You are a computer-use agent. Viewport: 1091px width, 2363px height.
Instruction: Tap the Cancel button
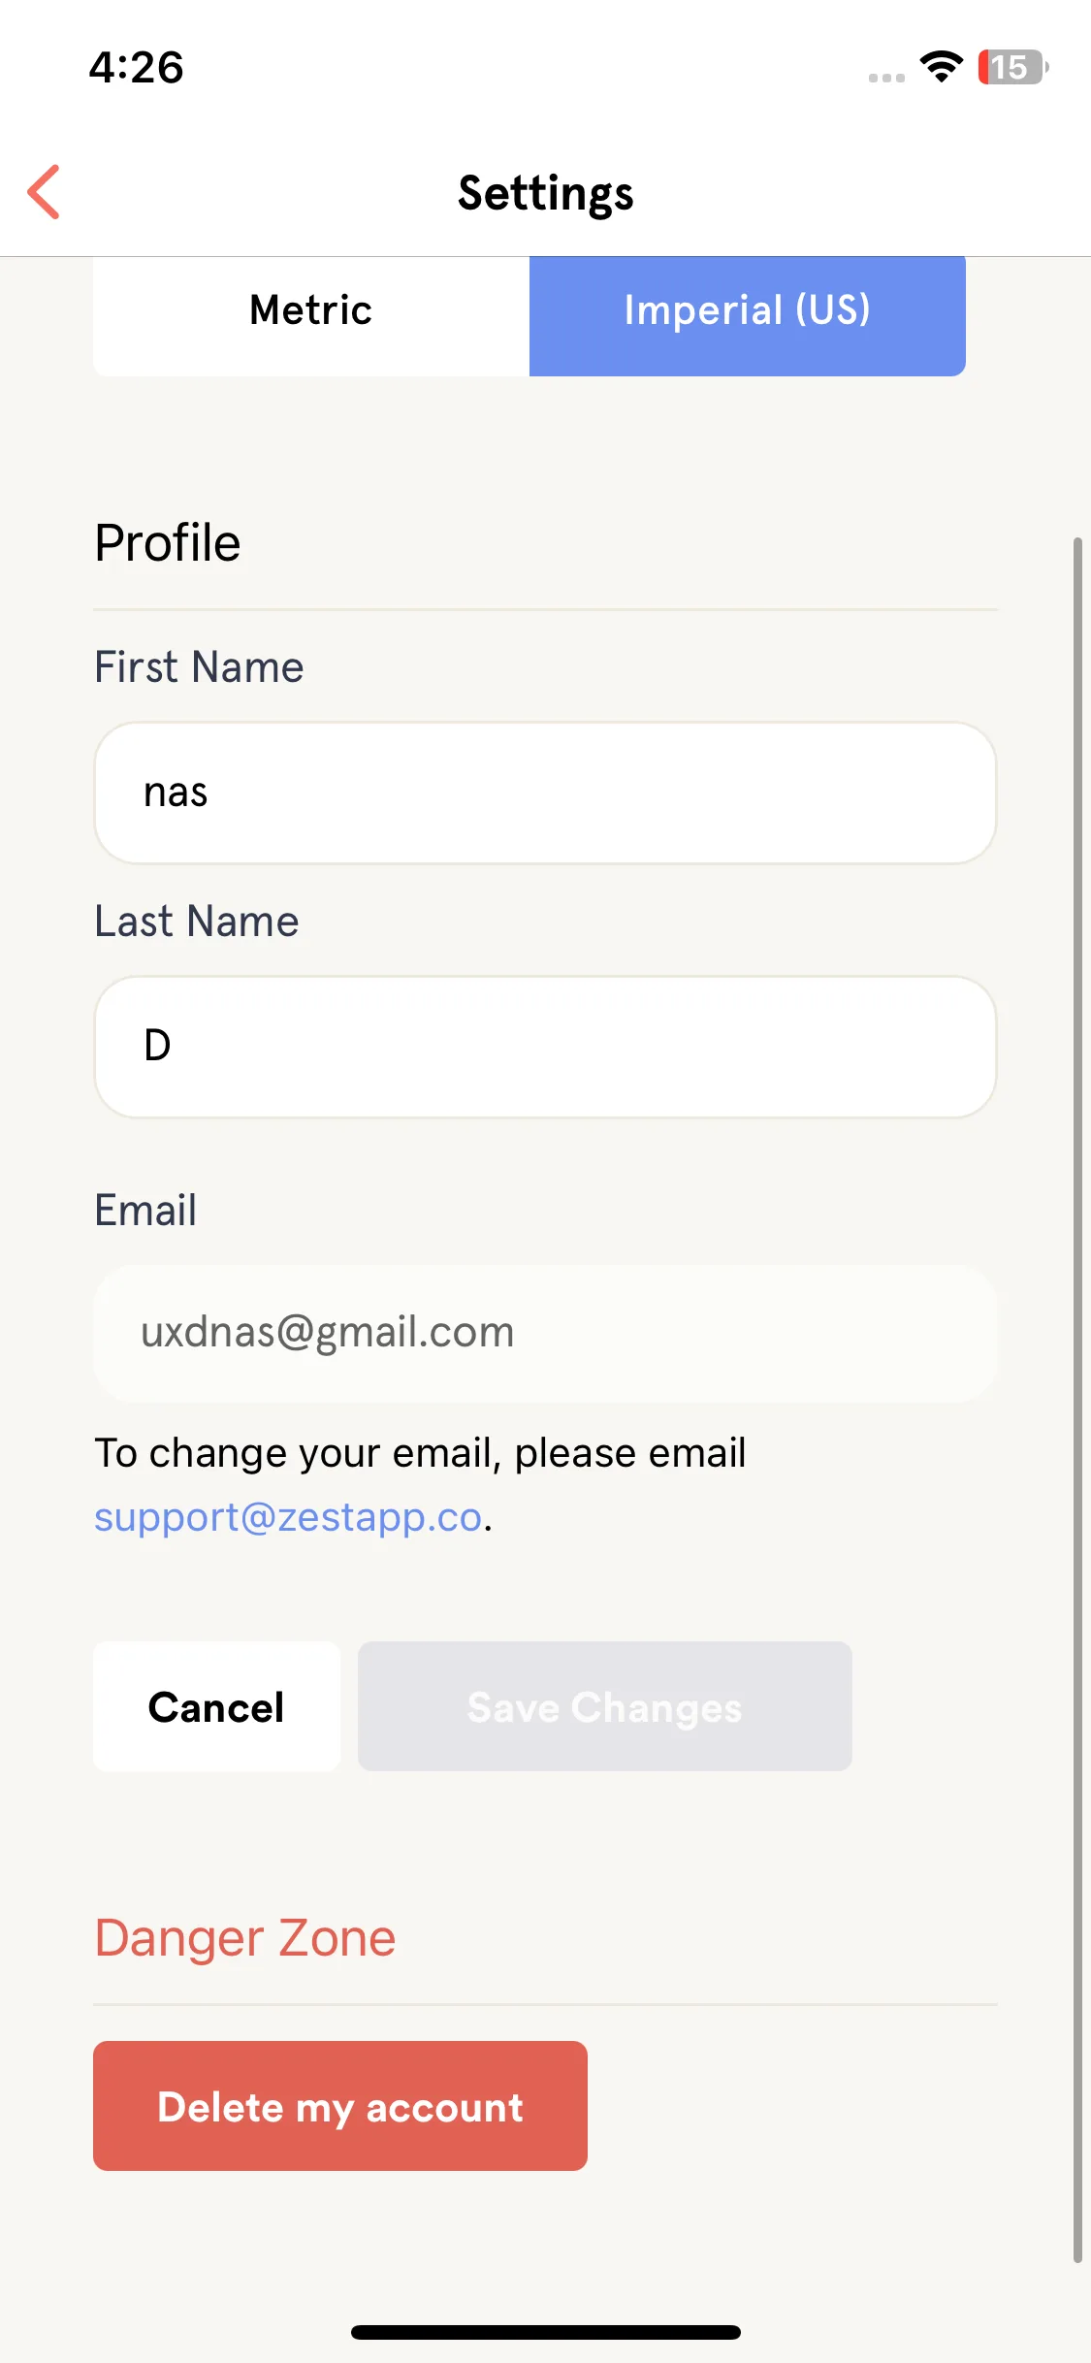(x=216, y=1706)
